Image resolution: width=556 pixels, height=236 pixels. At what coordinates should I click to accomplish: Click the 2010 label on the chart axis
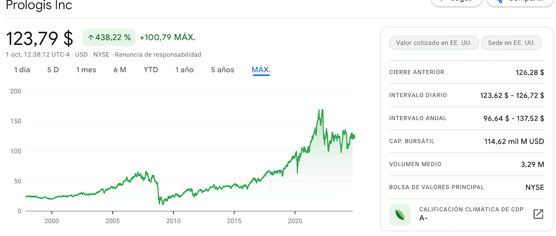coord(173,221)
